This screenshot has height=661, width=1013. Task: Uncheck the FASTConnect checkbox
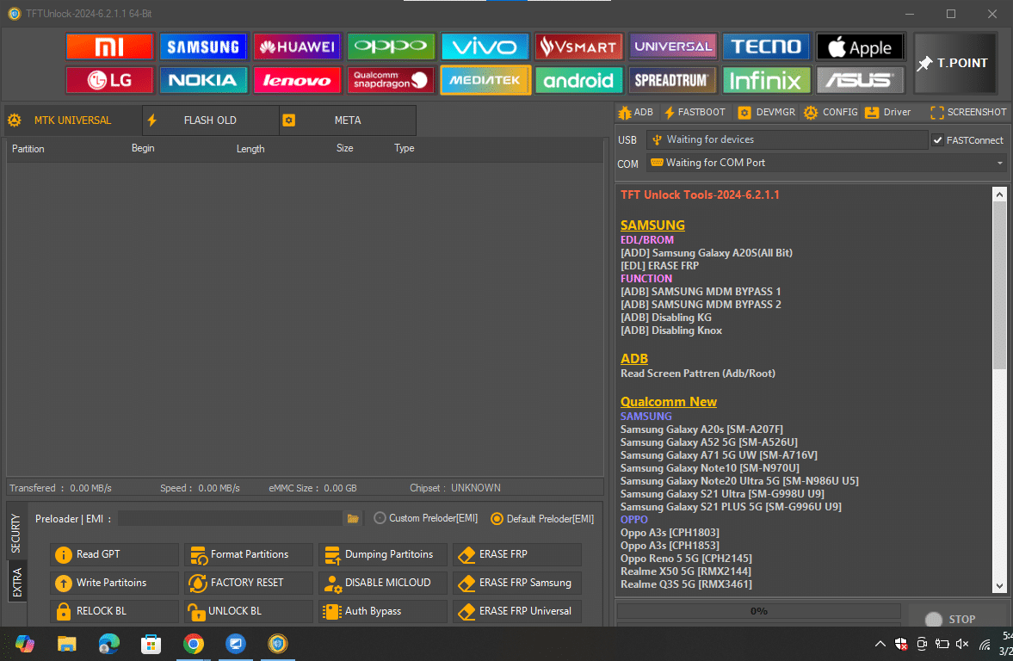[x=937, y=140]
